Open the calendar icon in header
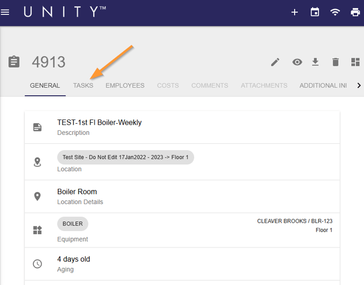This screenshot has width=364, height=285. 315,12
